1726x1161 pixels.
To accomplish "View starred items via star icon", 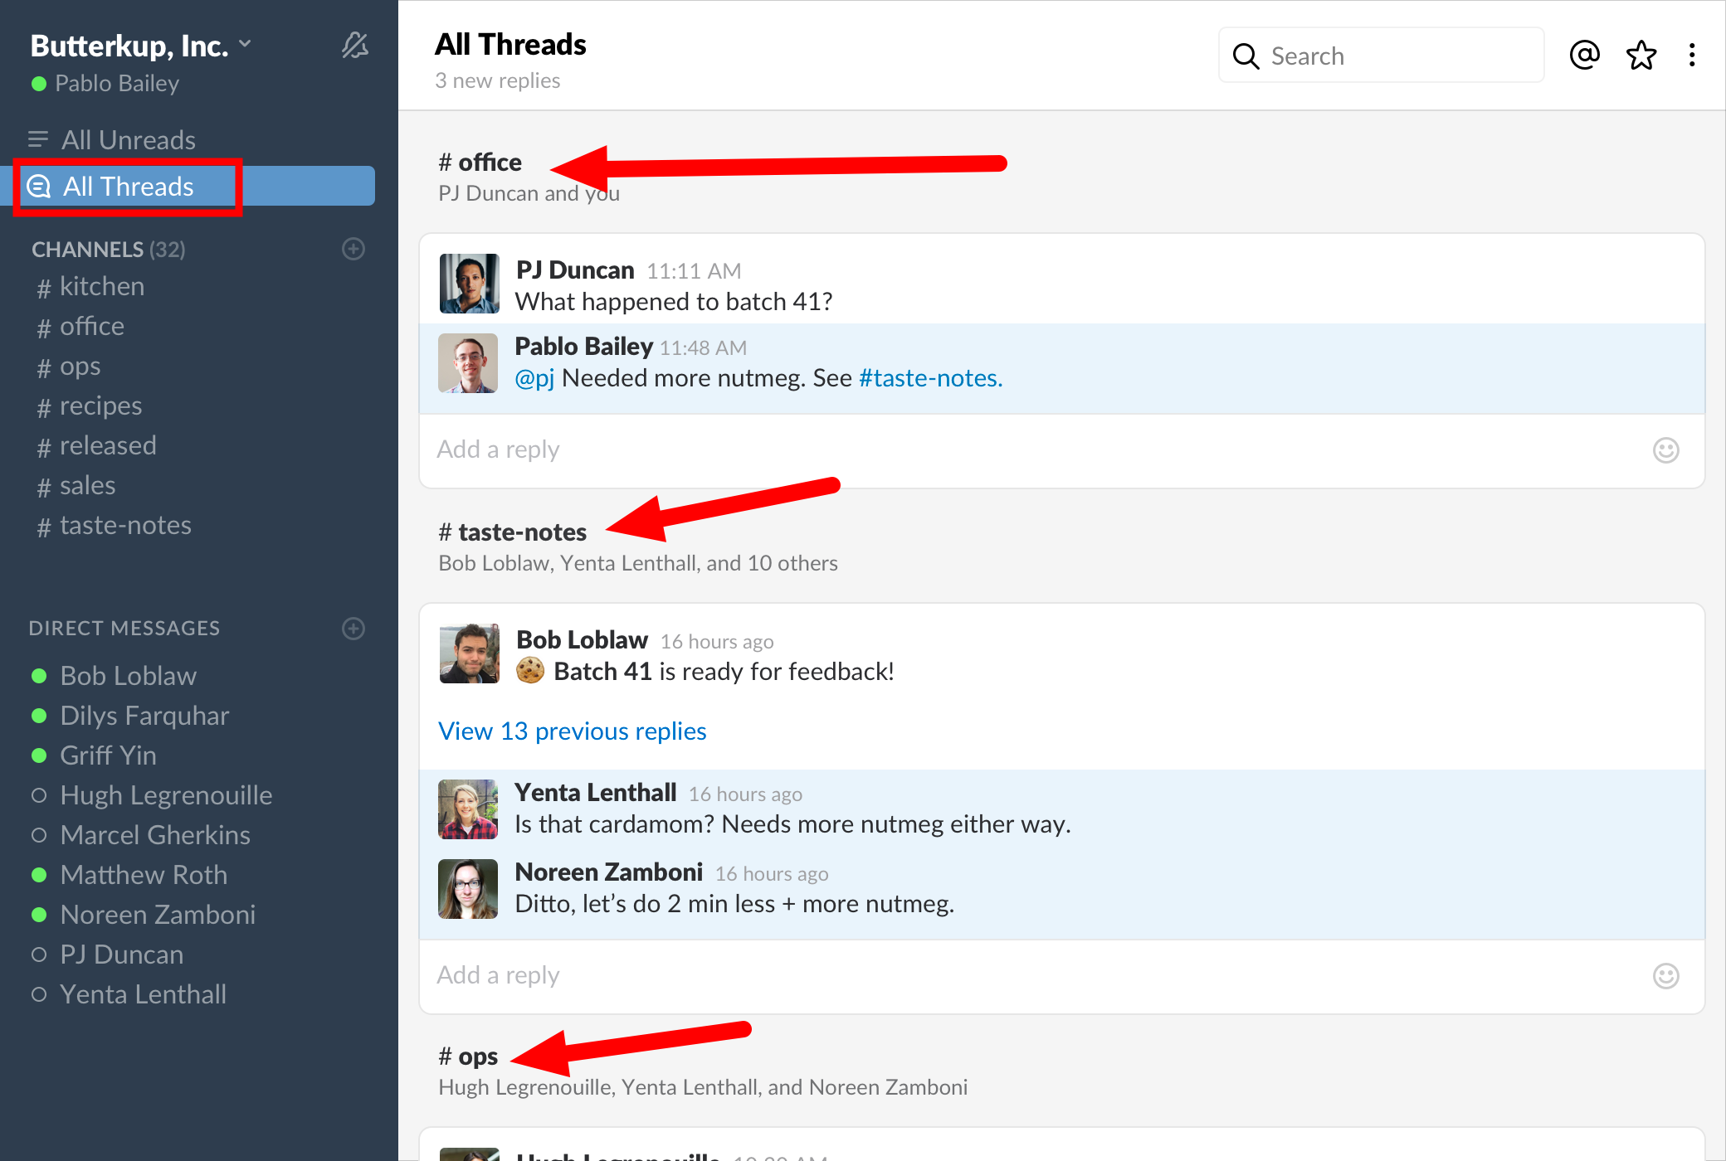I will pyautogui.click(x=1641, y=55).
